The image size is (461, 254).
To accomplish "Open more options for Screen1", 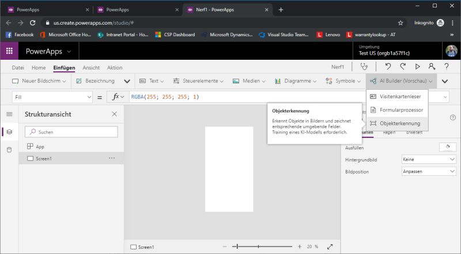I will 112,158.
